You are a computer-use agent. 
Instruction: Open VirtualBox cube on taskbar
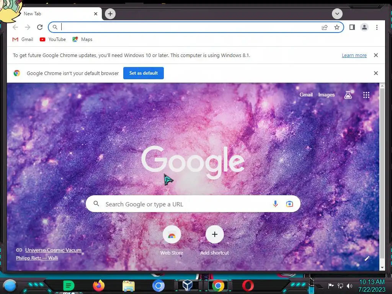pyautogui.click(x=188, y=285)
